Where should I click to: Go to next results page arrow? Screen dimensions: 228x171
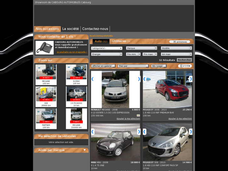click(190, 66)
